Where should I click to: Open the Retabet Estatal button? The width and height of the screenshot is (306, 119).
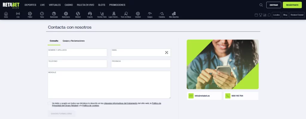(x=297, y=15)
